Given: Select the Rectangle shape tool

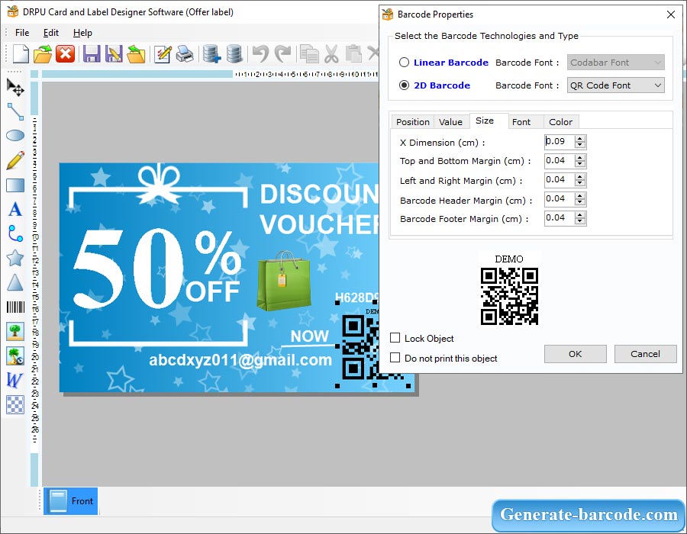Looking at the screenshot, I should 15,185.
